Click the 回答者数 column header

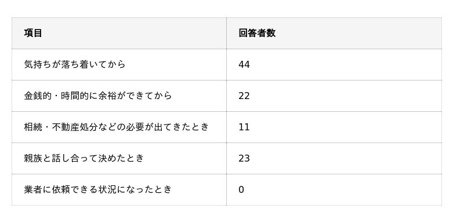334,34
